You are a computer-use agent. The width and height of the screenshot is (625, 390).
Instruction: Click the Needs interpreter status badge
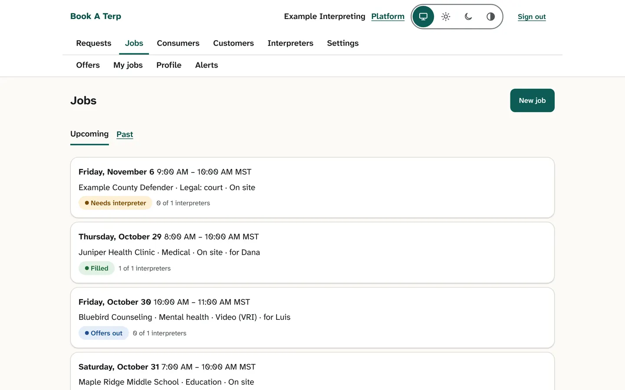click(115, 203)
